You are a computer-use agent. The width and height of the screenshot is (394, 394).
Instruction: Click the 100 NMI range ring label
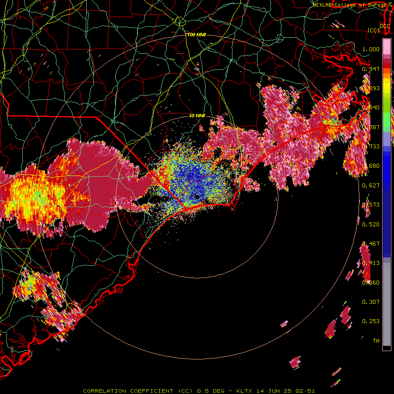[197, 35]
